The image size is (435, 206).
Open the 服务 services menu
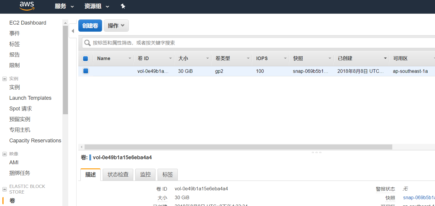(x=64, y=6)
